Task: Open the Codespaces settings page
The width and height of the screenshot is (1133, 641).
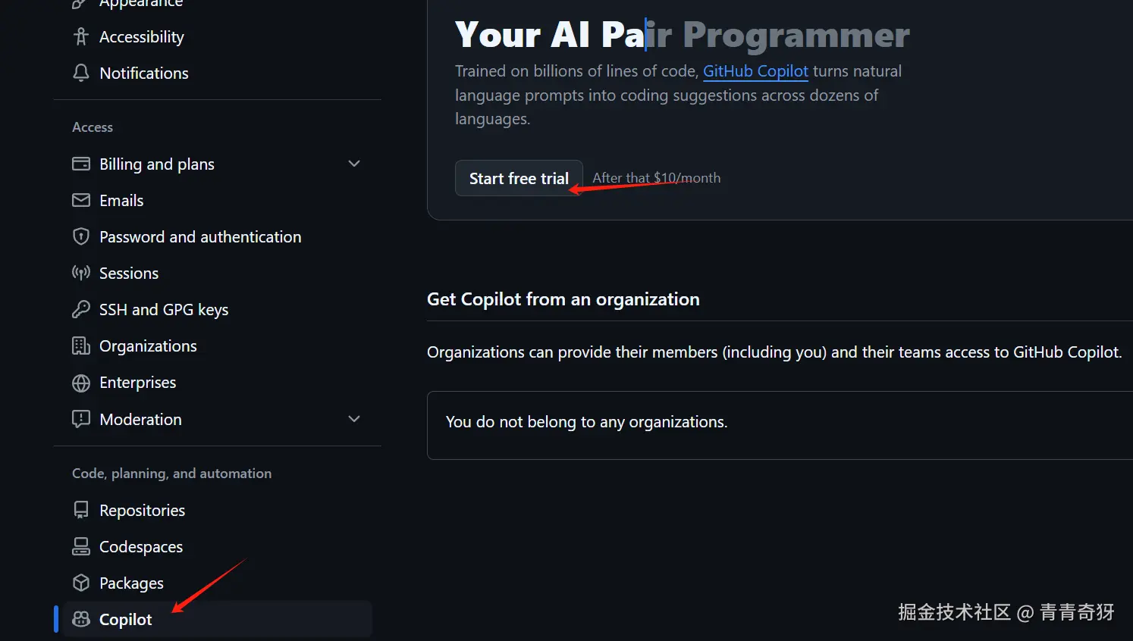Action: click(141, 547)
